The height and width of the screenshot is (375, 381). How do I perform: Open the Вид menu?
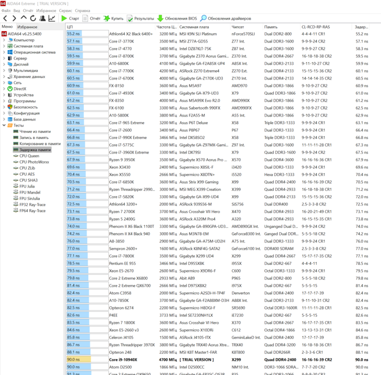click(16, 11)
